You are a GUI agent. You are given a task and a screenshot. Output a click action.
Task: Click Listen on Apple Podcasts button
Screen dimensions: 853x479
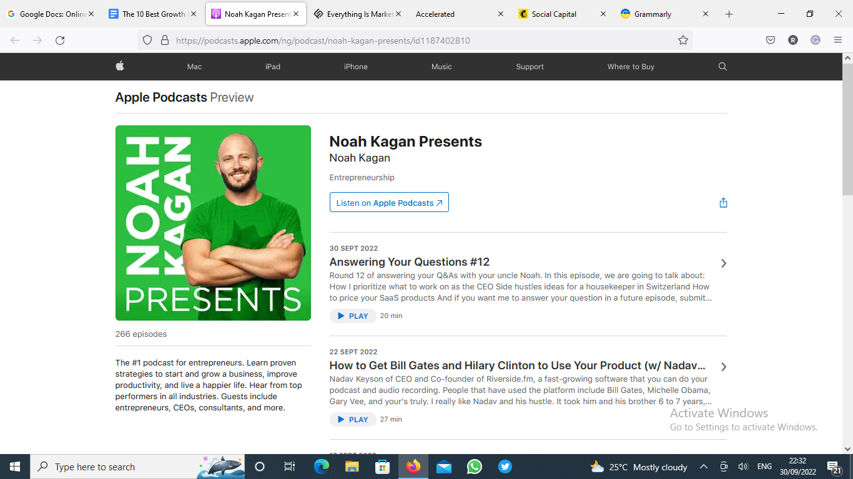[389, 203]
